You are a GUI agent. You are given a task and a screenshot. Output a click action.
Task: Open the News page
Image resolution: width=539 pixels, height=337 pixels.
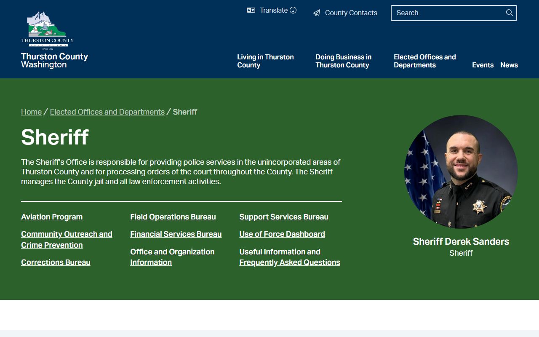(x=509, y=65)
